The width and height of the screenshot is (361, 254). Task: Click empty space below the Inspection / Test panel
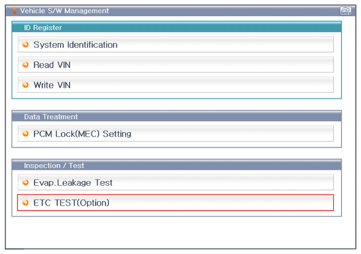click(176, 232)
